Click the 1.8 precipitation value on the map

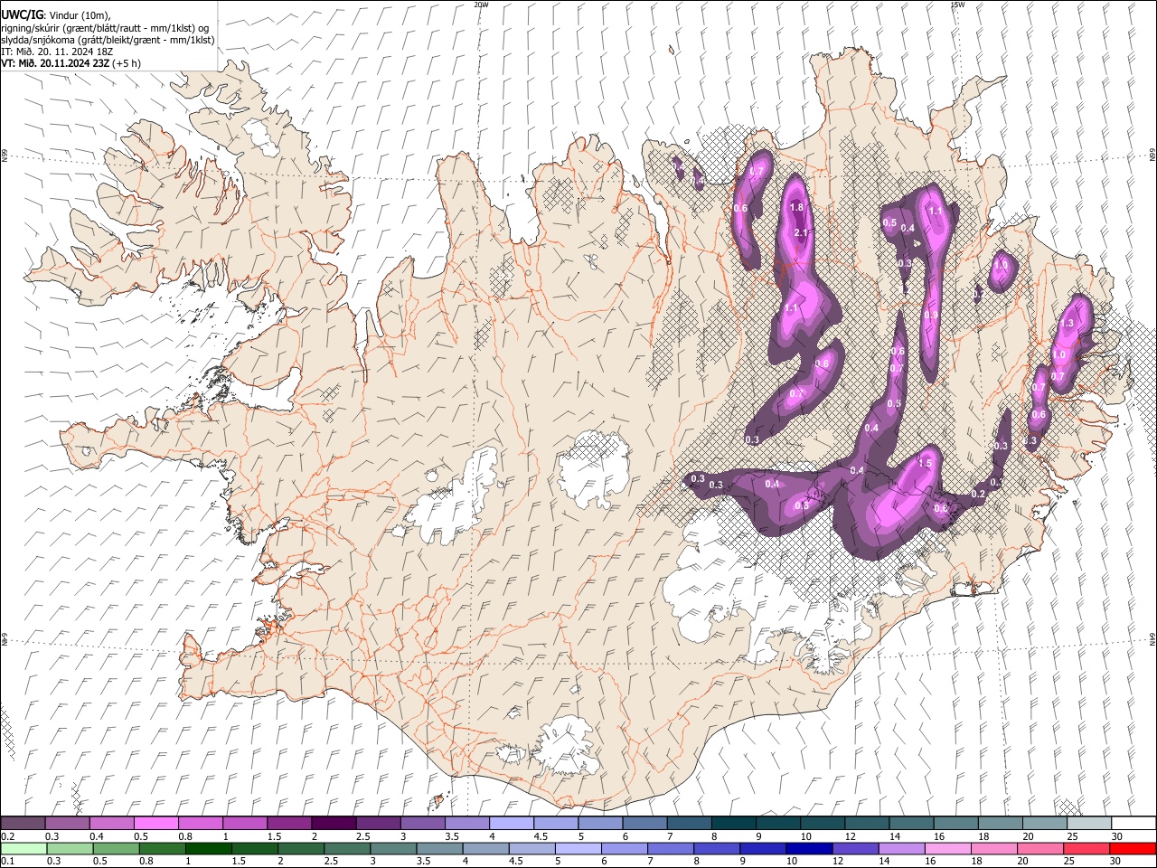(x=796, y=207)
